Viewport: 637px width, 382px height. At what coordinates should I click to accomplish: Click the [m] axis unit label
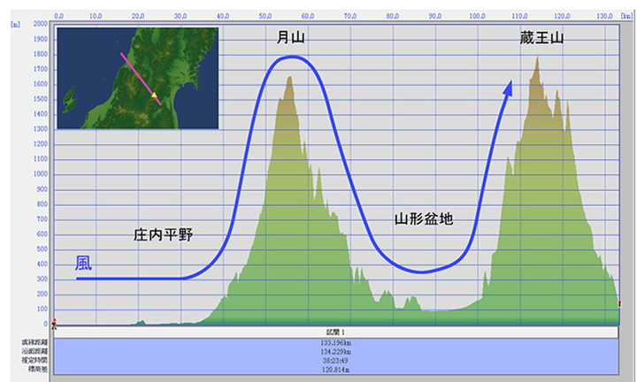[15, 25]
